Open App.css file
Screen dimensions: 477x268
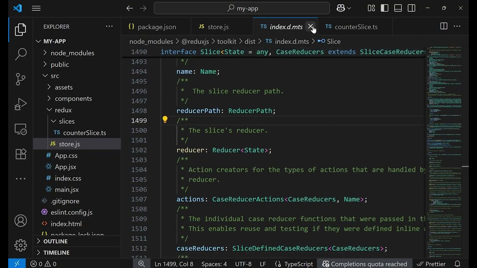click(x=77, y=155)
